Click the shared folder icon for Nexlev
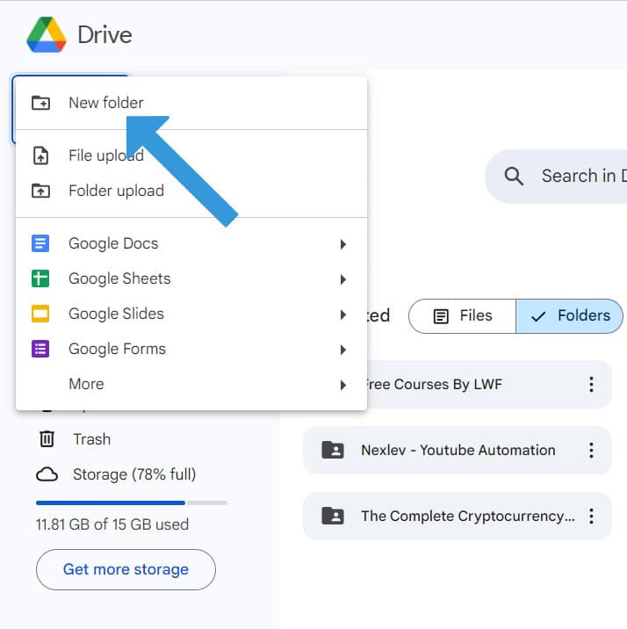Image resolution: width=627 pixels, height=629 pixels. 333,450
